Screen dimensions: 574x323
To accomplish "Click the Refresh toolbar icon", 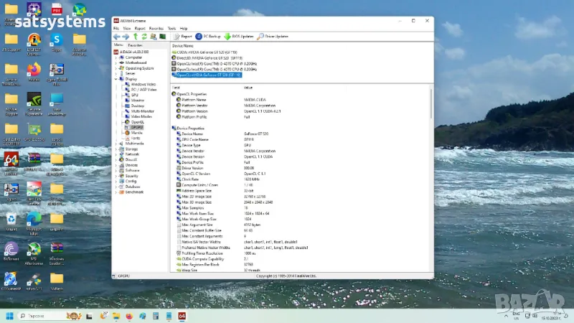I will pyautogui.click(x=144, y=36).
